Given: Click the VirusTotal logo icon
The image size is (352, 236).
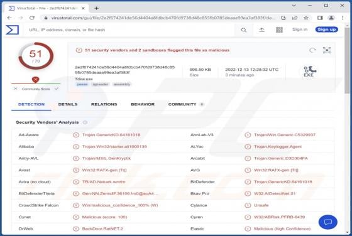Looking at the screenshot, I should pos(12,29).
